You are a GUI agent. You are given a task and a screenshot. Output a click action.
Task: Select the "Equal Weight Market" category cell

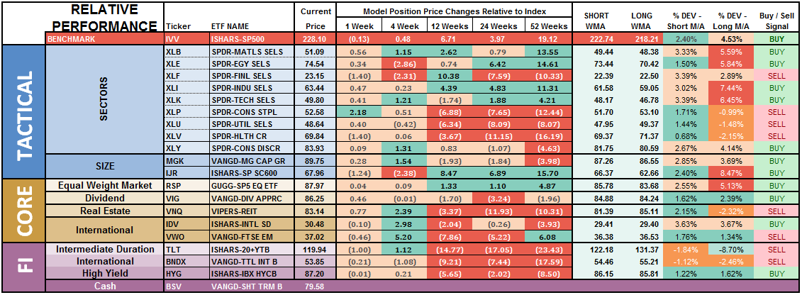[x=105, y=186]
